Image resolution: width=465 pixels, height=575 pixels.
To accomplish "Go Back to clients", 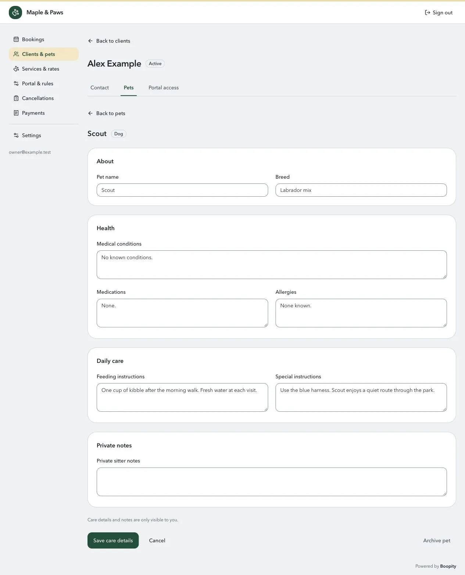I will tap(109, 41).
